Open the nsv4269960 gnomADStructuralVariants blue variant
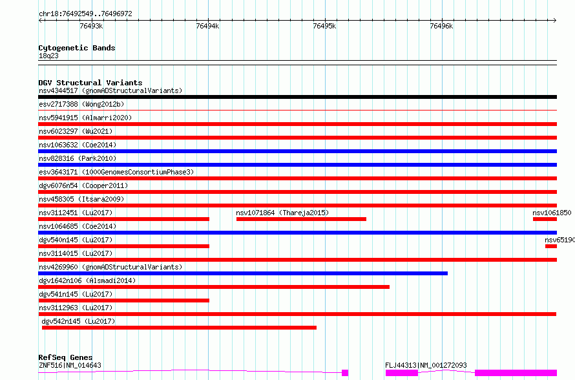575x380 pixels. 243,273
